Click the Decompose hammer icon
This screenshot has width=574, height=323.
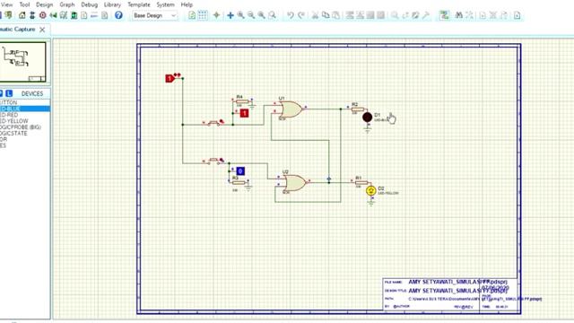coord(426,15)
